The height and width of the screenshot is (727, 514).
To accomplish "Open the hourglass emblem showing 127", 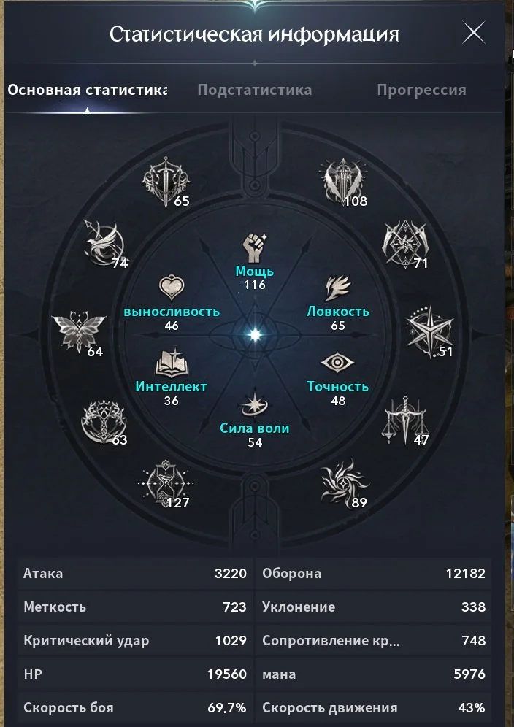I will tap(166, 484).
